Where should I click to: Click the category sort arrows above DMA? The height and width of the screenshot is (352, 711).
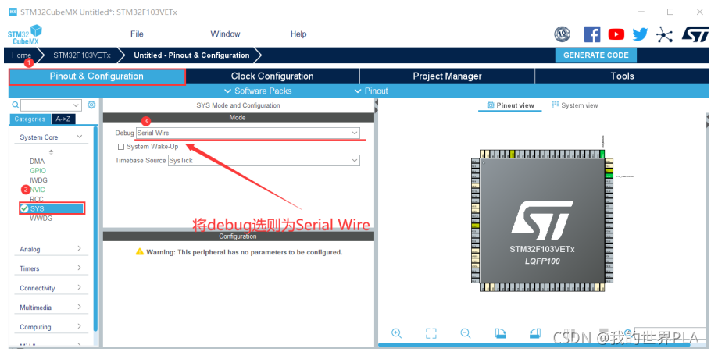point(51,151)
